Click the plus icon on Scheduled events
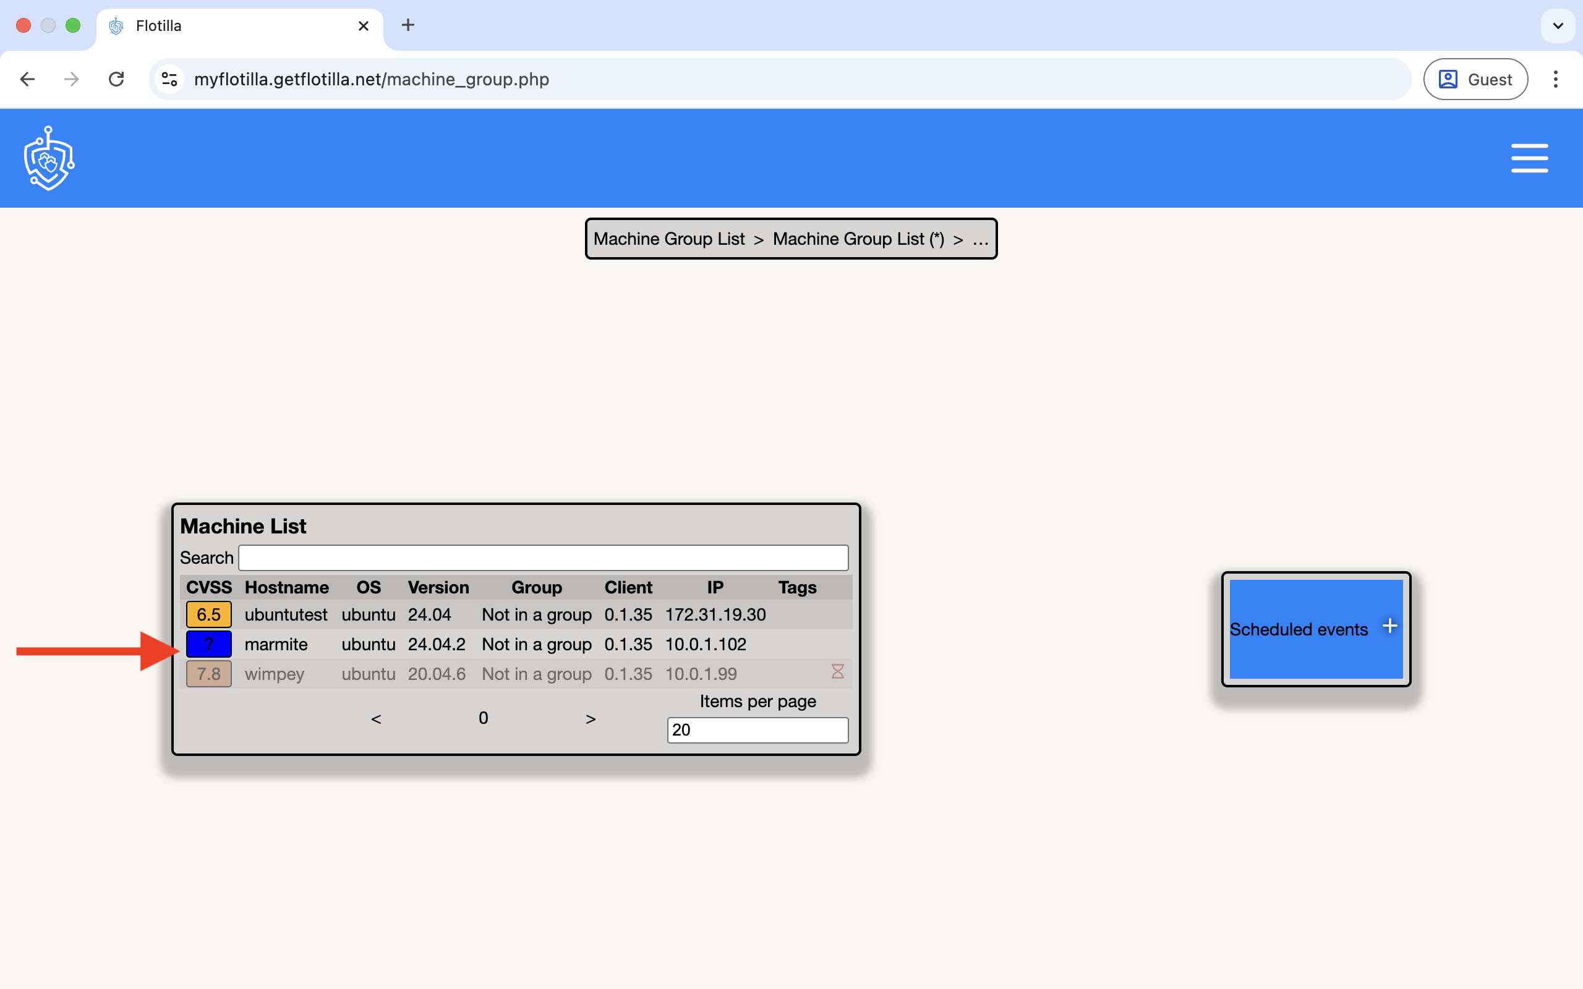The width and height of the screenshot is (1583, 989). tap(1389, 627)
